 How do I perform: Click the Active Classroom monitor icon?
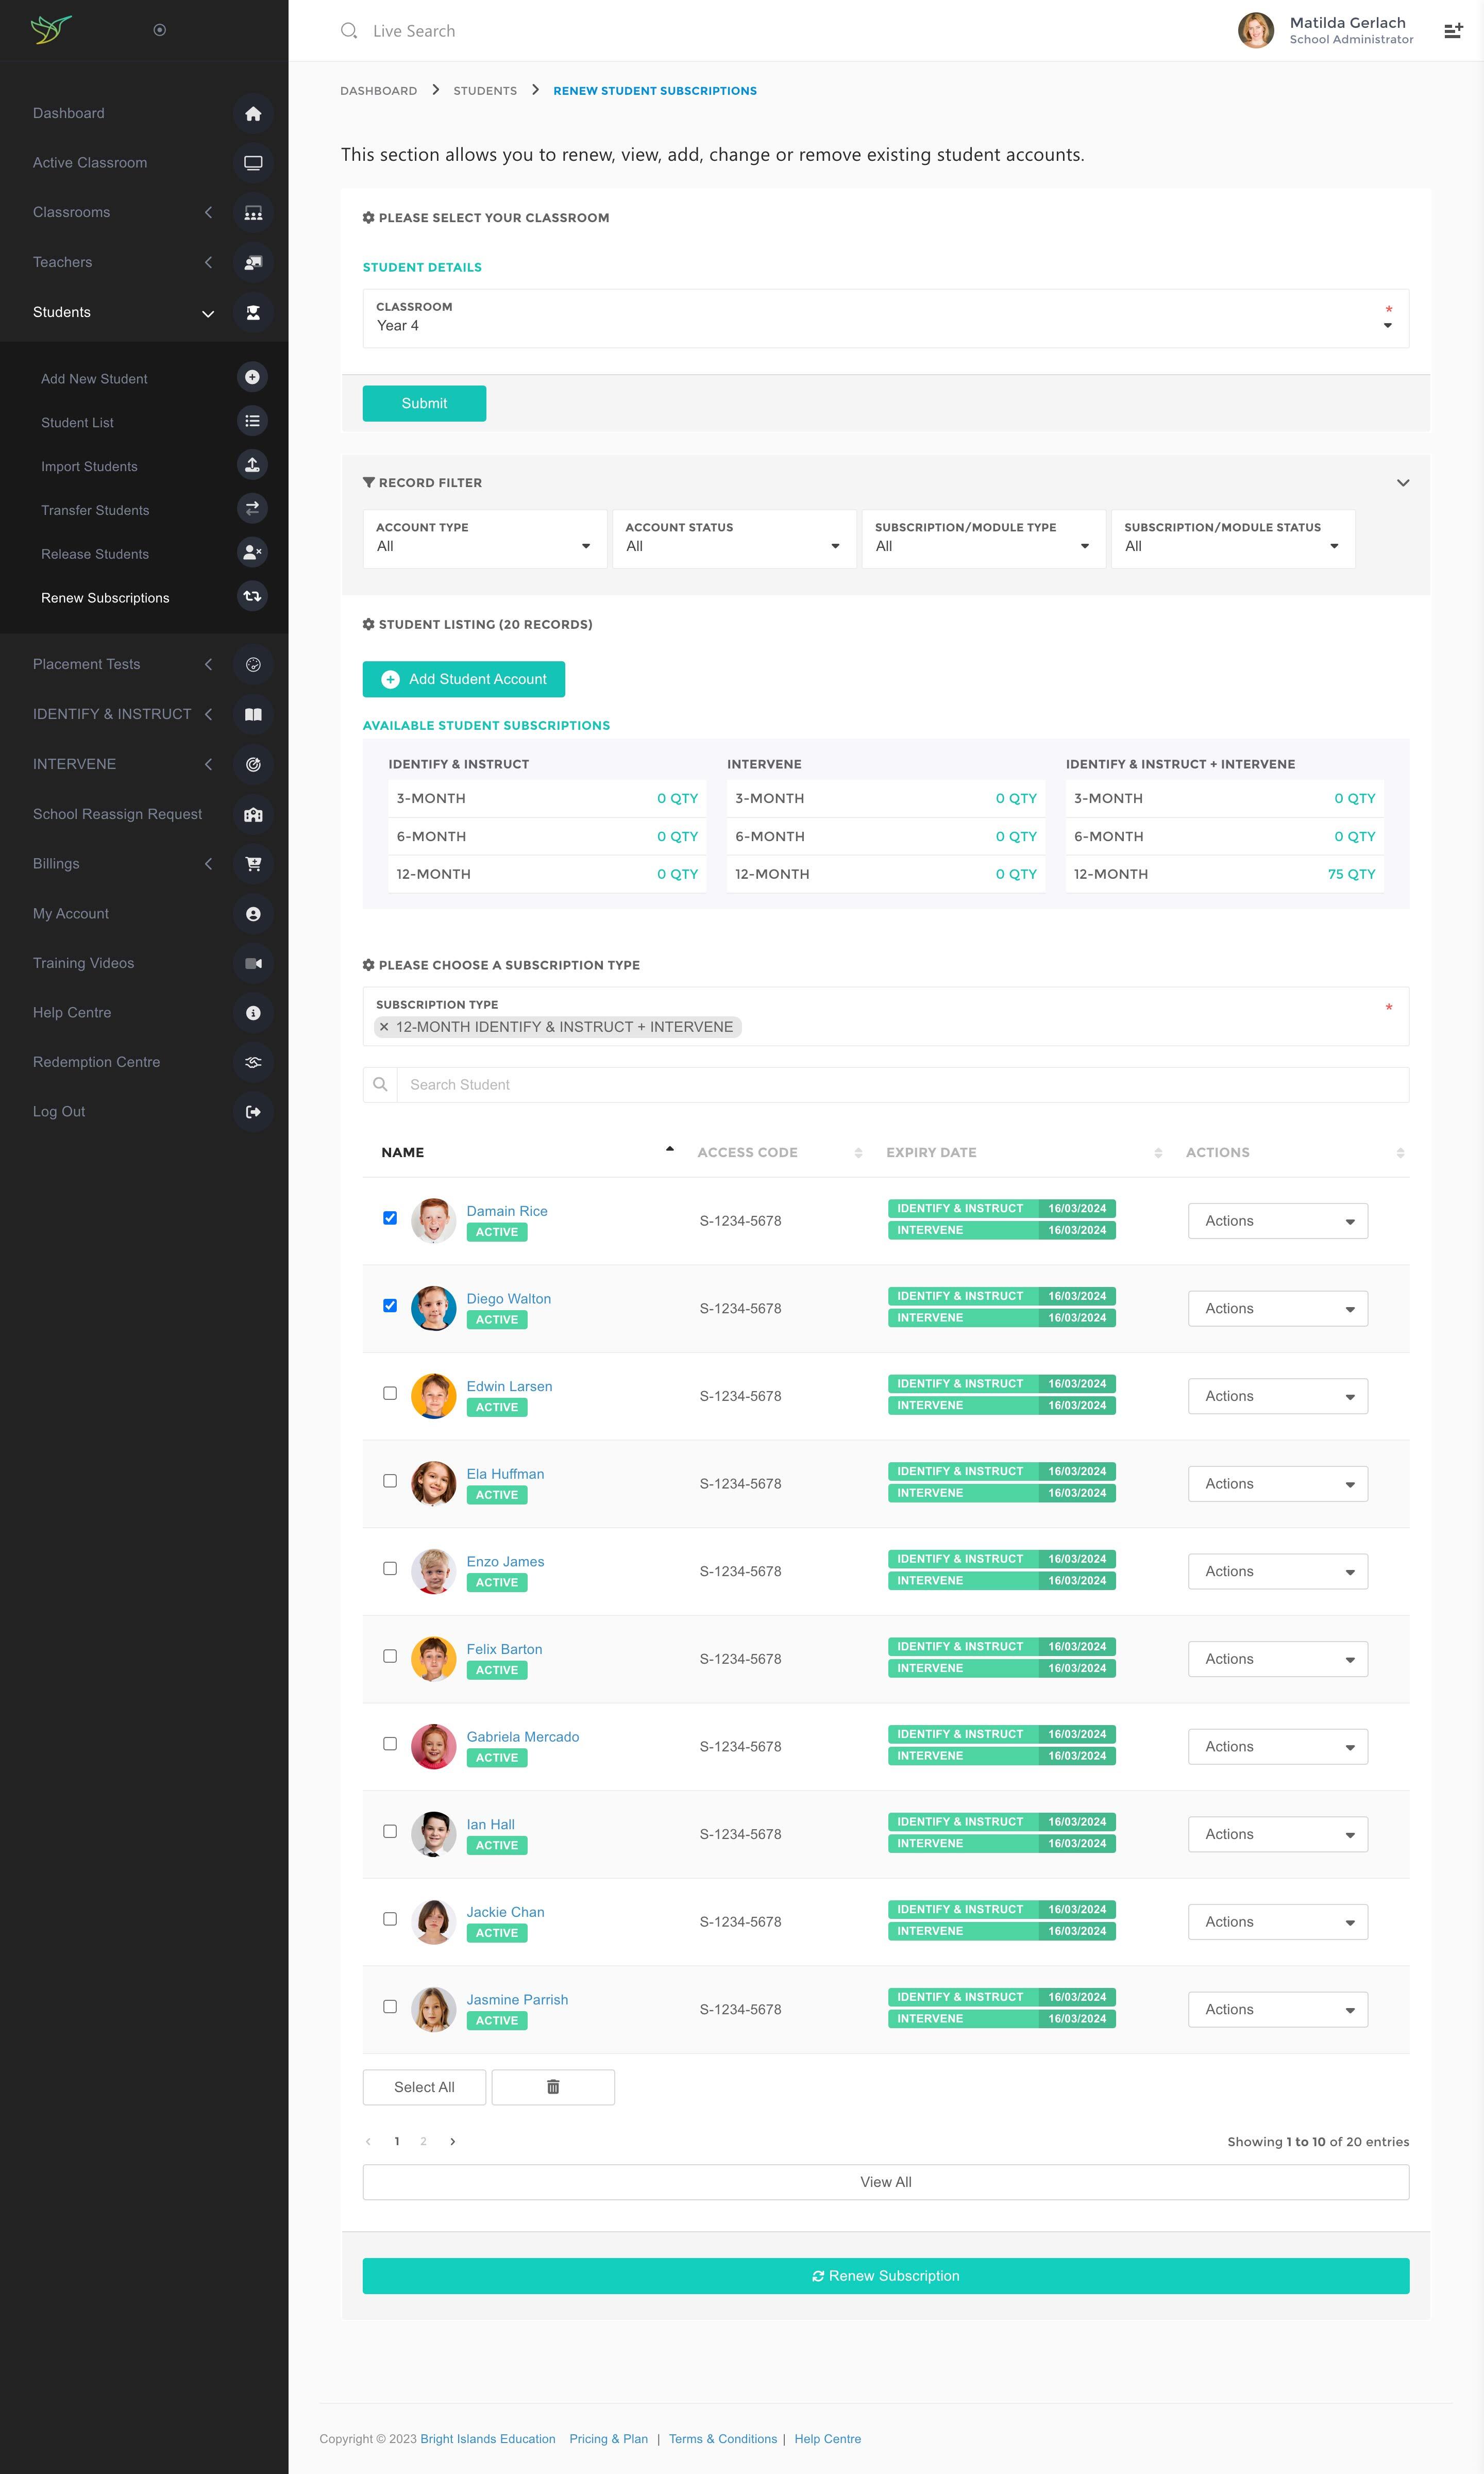click(253, 163)
